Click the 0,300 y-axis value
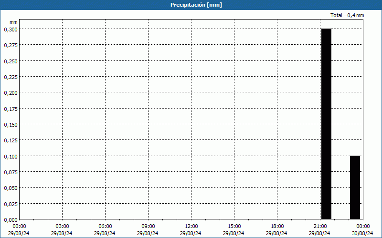 pos(11,30)
